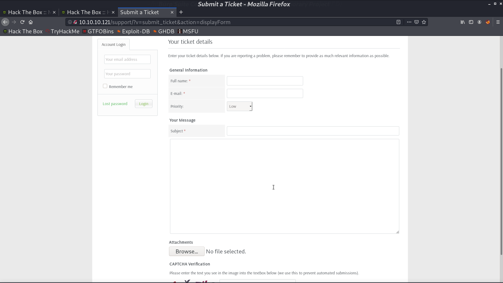Image resolution: width=503 pixels, height=283 pixels.
Task: Click the browser forward arrow
Action: point(14,22)
